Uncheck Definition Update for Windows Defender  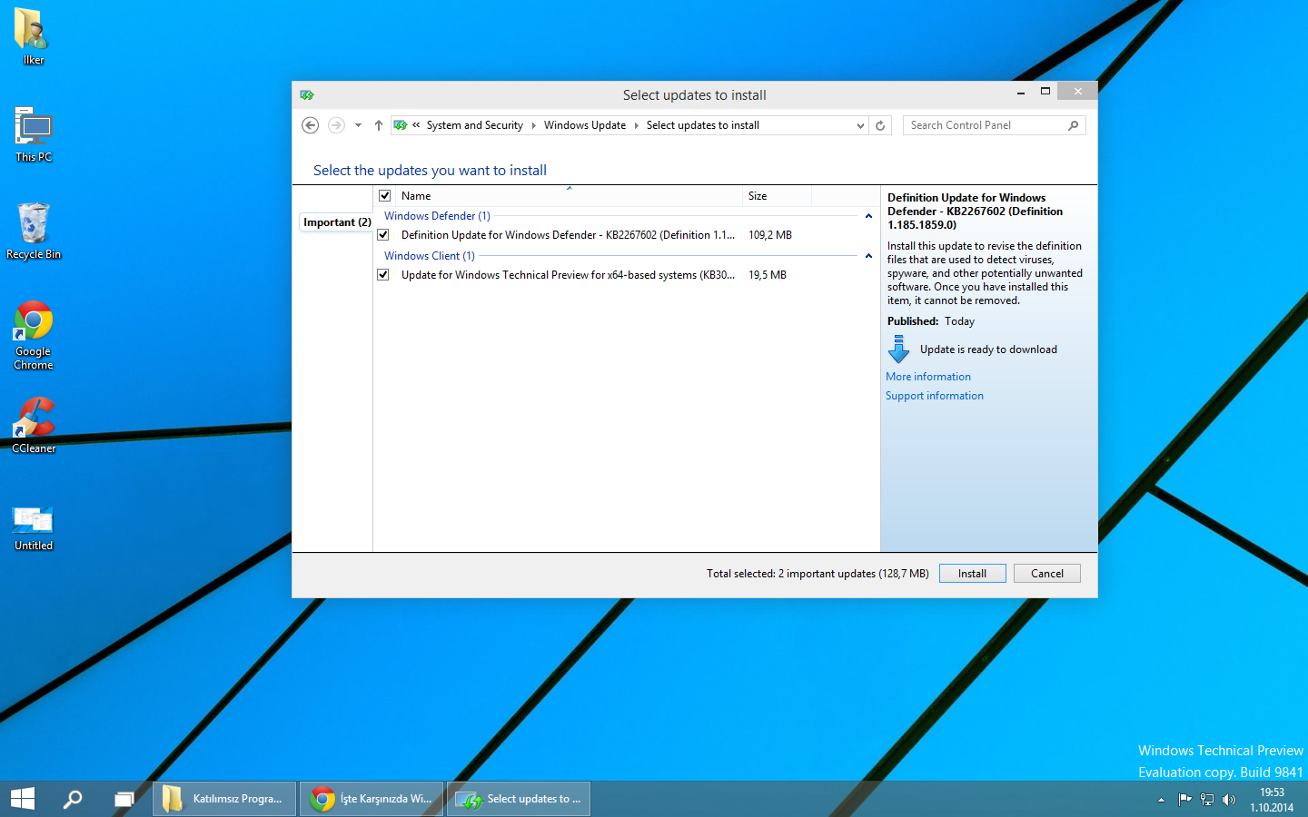click(383, 235)
